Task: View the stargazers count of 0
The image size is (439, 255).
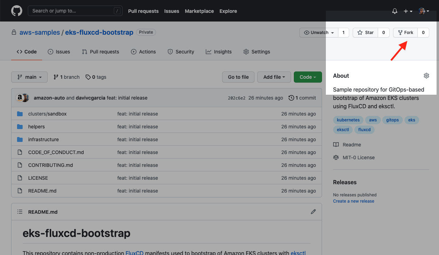Action: click(x=384, y=33)
